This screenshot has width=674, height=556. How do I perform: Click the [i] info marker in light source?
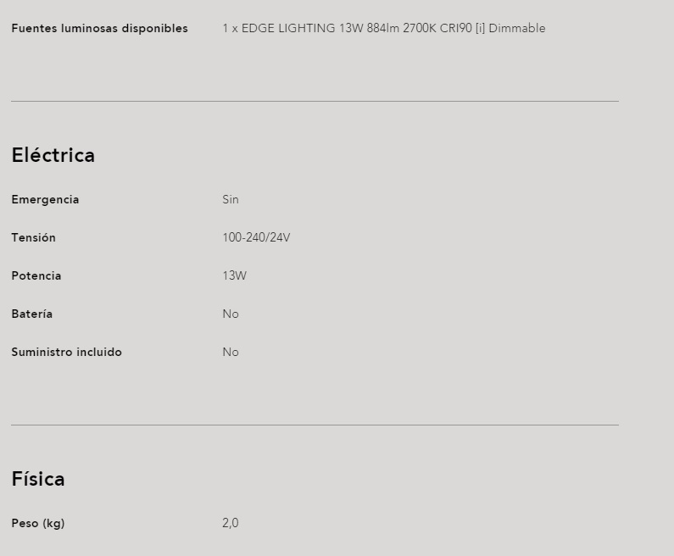click(x=480, y=28)
